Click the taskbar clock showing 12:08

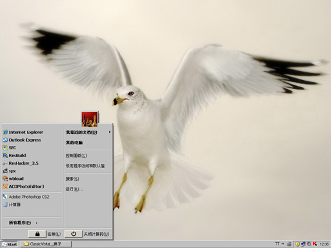tap(324, 244)
